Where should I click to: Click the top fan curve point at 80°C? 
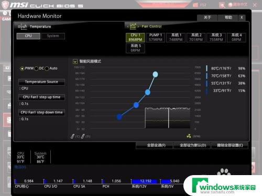[x=155, y=74]
